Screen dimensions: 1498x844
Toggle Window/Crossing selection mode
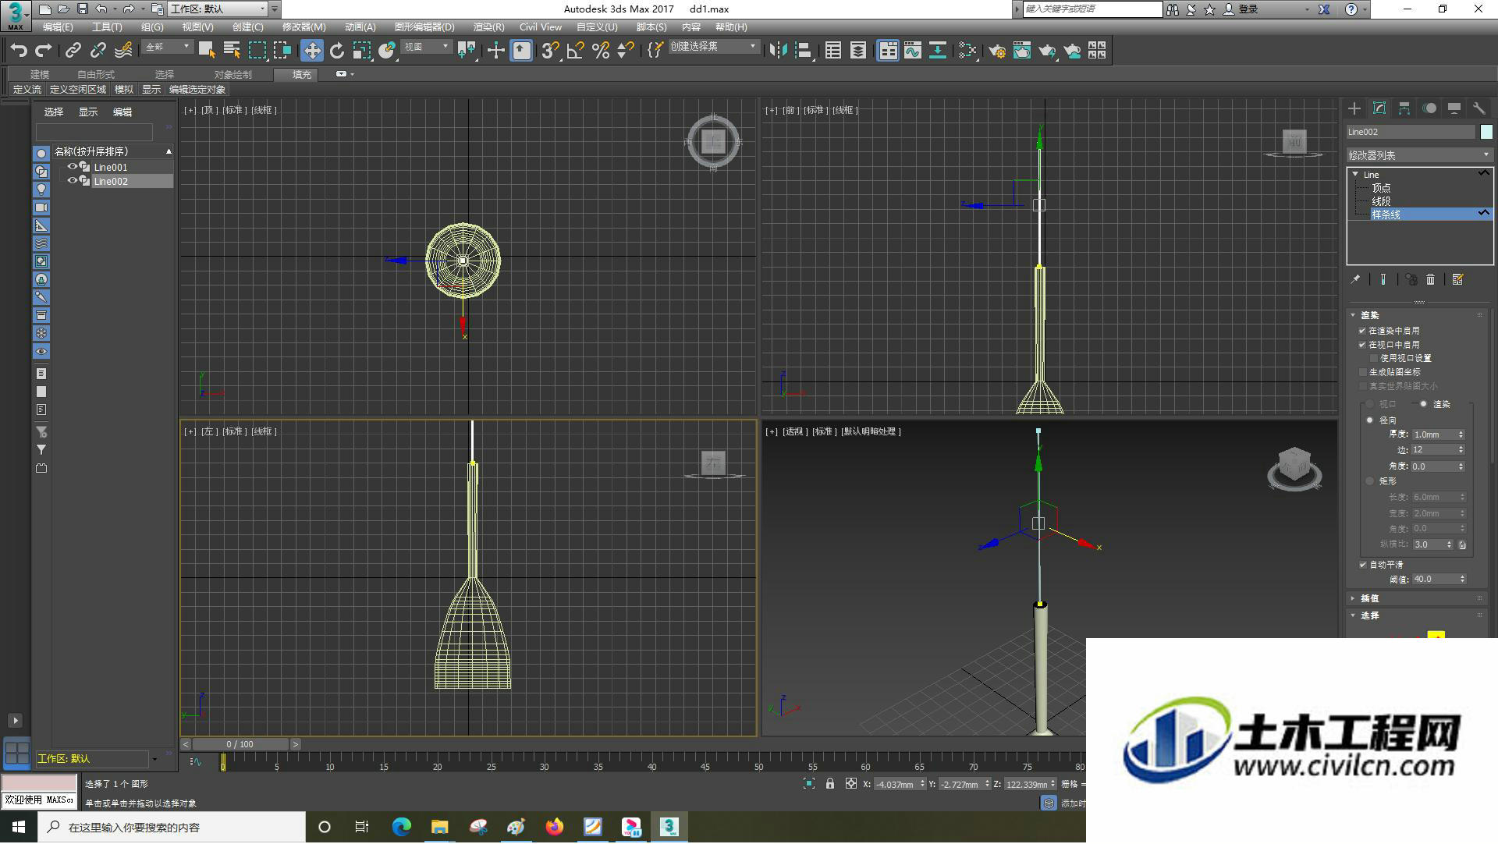pyautogui.click(x=282, y=51)
